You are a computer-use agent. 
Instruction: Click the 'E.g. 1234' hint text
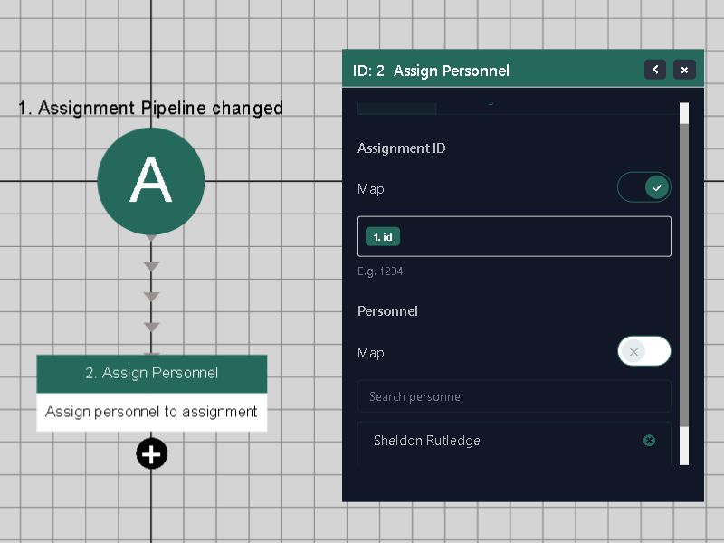[x=380, y=271]
